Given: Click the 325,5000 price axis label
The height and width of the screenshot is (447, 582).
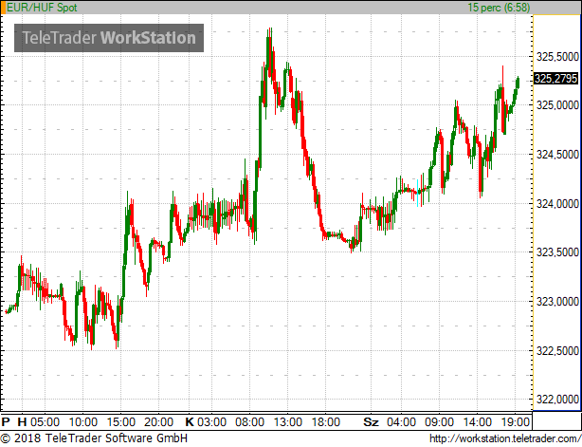Looking at the screenshot, I should click(557, 57).
